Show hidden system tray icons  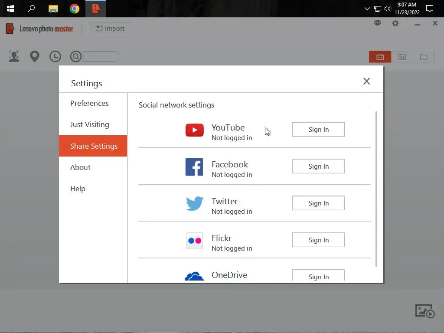pyautogui.click(x=367, y=9)
